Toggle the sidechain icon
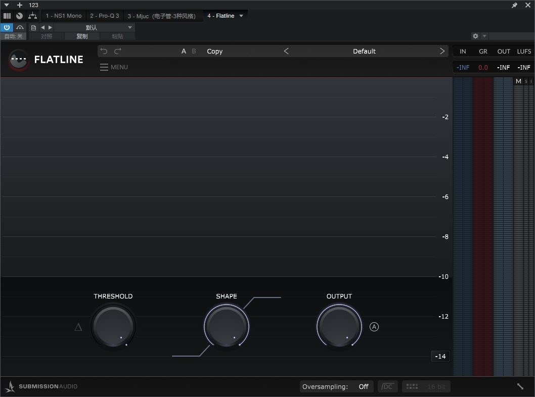Screen dimensions: 535x397 point(20,27)
